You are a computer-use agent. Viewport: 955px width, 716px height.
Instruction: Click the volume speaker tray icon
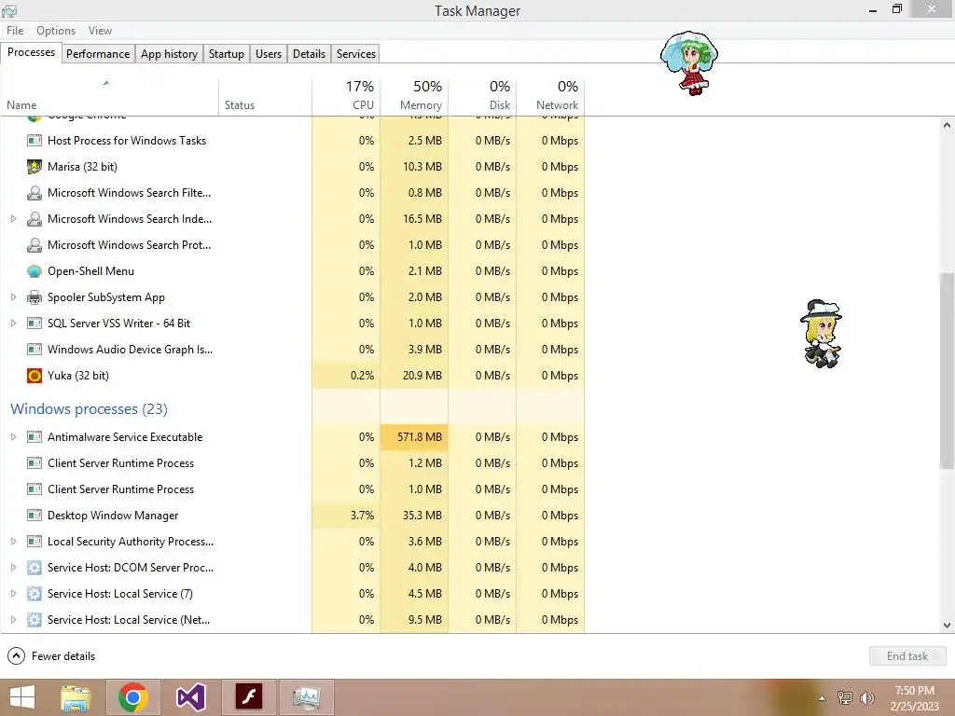click(867, 698)
